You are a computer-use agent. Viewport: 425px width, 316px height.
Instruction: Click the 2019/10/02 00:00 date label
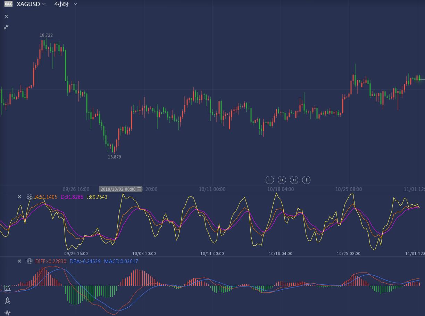coord(118,189)
